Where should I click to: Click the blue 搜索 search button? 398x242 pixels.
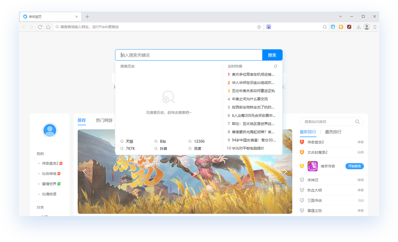coord(273,55)
